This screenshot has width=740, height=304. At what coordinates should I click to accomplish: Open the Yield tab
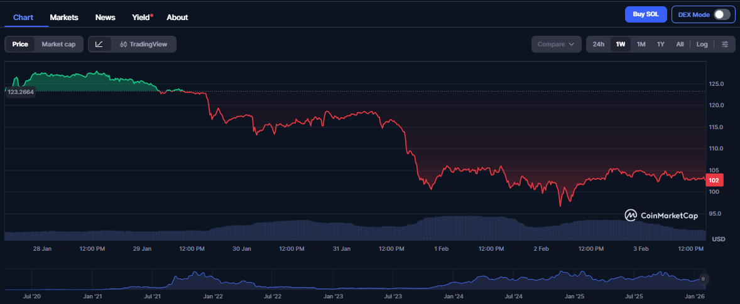[141, 18]
